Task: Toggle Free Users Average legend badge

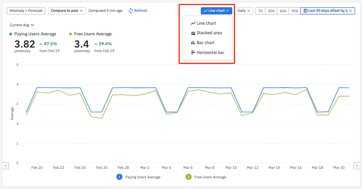Action: (188, 177)
